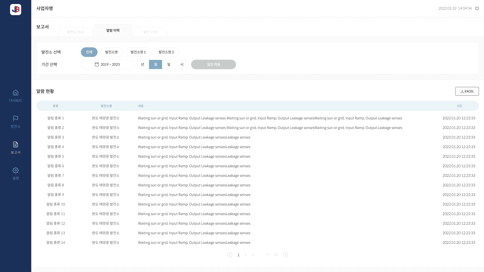484x272 pixels.
Task: Click the EXCEL export button
Action: 467,91
